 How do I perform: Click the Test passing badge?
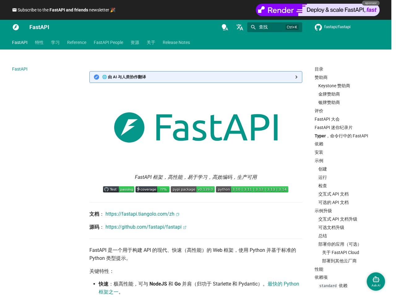(118, 189)
